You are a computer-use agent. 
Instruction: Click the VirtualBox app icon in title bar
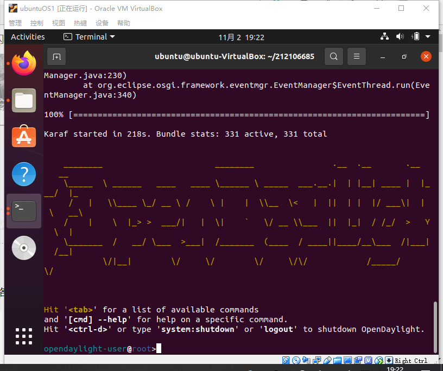pos(13,9)
